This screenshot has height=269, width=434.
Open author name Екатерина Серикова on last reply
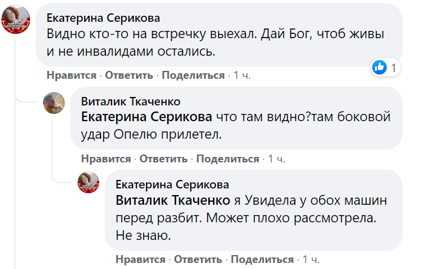173,184
